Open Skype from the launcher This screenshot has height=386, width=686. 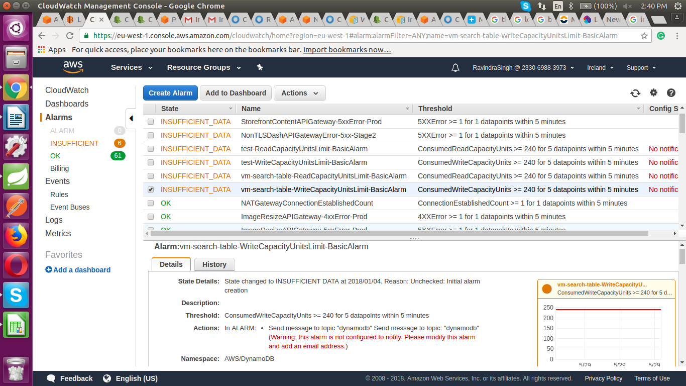(x=16, y=295)
